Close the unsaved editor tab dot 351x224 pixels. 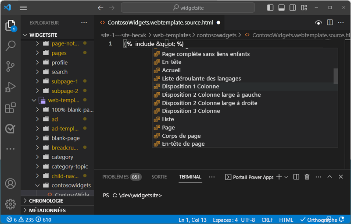point(218,23)
